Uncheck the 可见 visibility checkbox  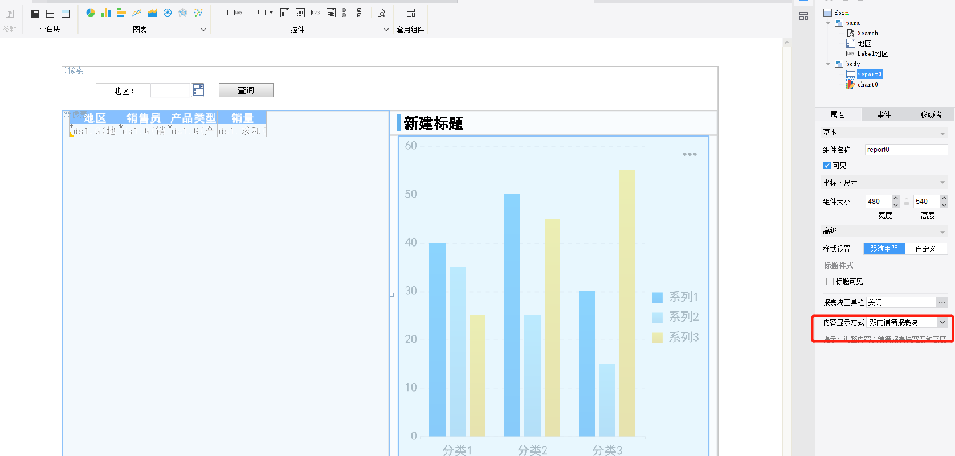click(x=827, y=166)
